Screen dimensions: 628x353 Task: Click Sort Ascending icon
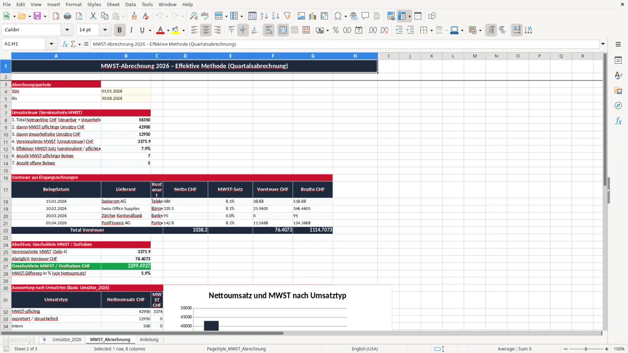264,16
